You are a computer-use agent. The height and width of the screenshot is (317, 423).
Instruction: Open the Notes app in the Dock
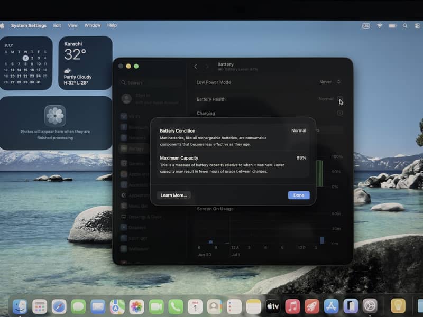(x=254, y=306)
